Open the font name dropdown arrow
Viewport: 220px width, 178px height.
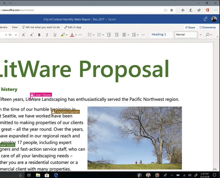6,35
